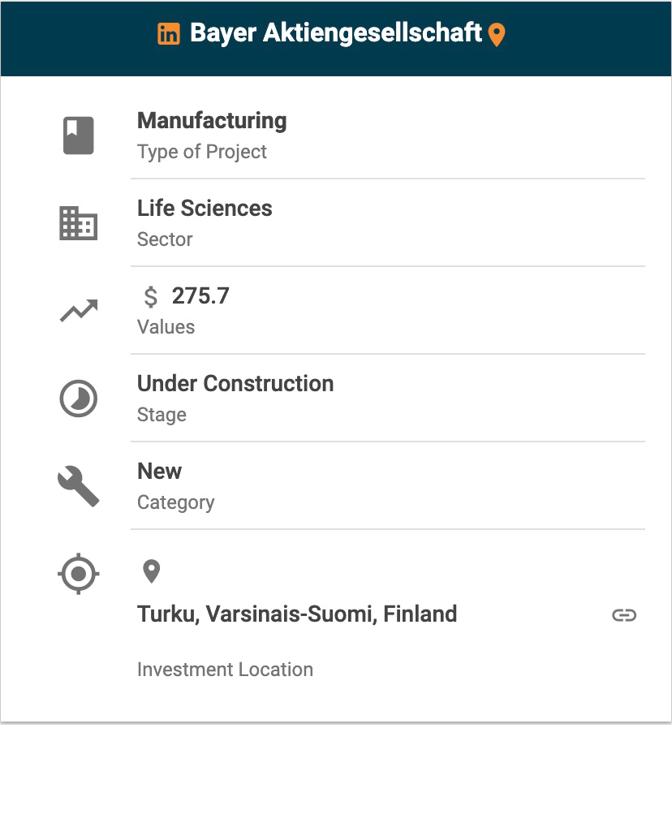Viewport: 672px width, 823px height.
Task: Click the wrench icon beside Category
Action: click(x=79, y=487)
